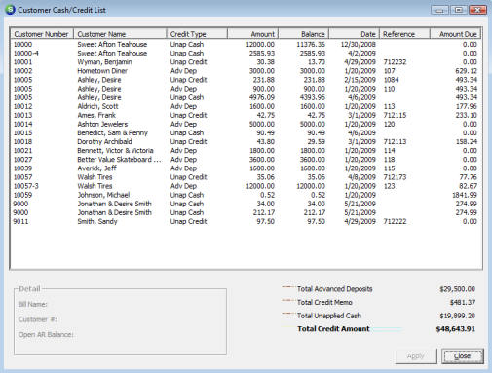Close window with red X button
Screen dimensions: 492x373
coord(477,10)
